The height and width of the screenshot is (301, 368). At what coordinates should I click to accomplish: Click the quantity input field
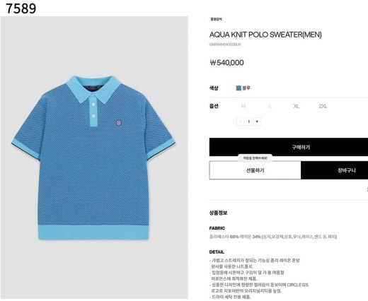click(x=248, y=122)
